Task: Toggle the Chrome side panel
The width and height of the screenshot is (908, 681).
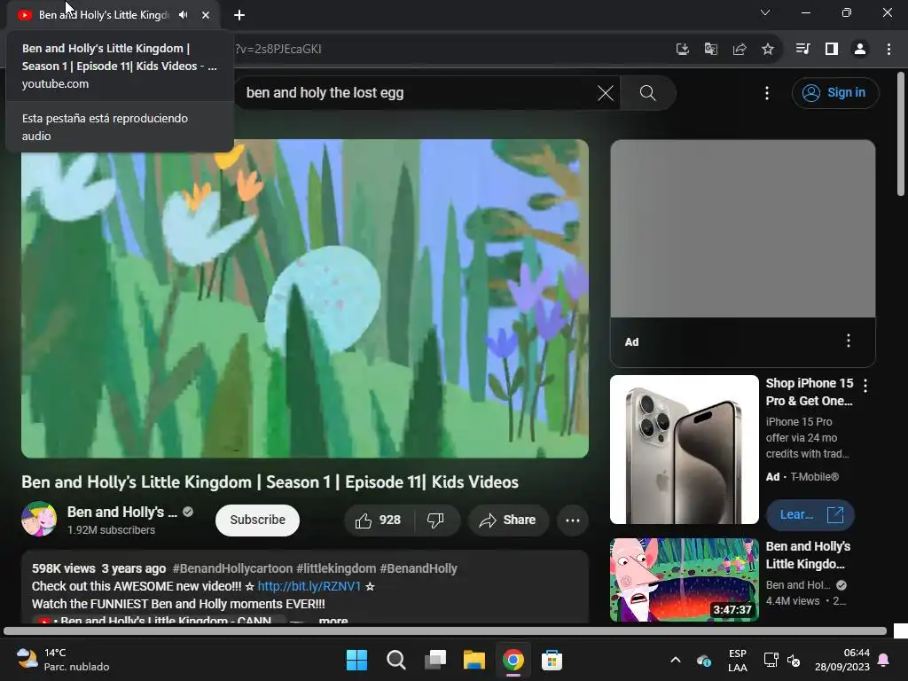Action: [832, 50]
